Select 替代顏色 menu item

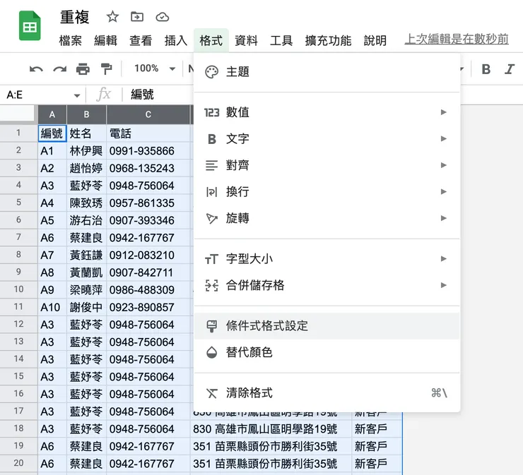tap(327, 352)
